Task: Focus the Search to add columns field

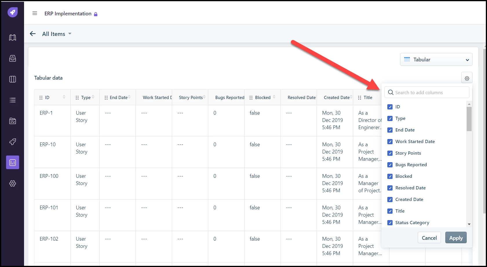Action: point(427,92)
